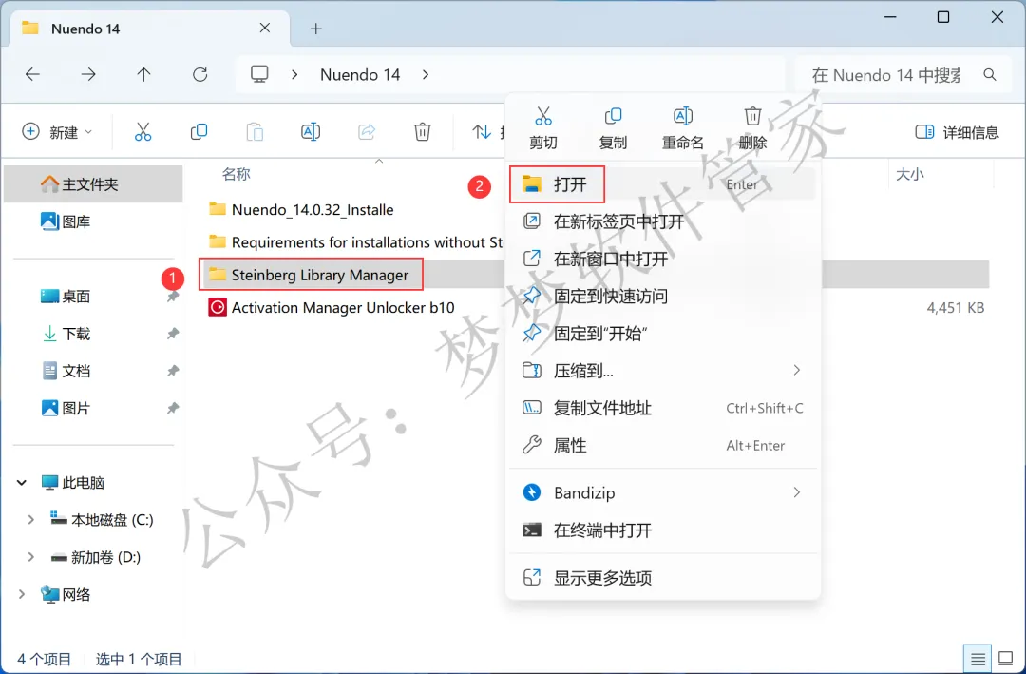Select 在终端中打开 menu entry
The height and width of the screenshot is (674, 1026).
coord(662,530)
